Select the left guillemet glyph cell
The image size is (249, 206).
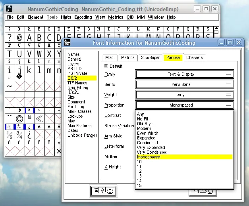(39, 119)
